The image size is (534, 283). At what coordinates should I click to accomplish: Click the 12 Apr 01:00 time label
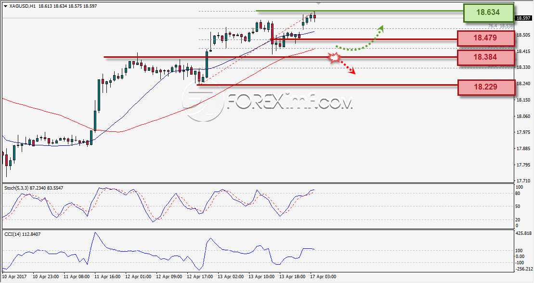click(138, 277)
